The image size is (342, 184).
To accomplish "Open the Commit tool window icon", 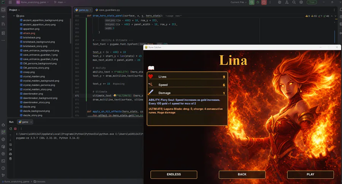I will 3,17.
